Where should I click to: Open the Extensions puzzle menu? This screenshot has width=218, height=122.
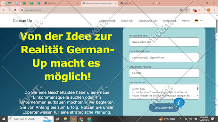200,10
